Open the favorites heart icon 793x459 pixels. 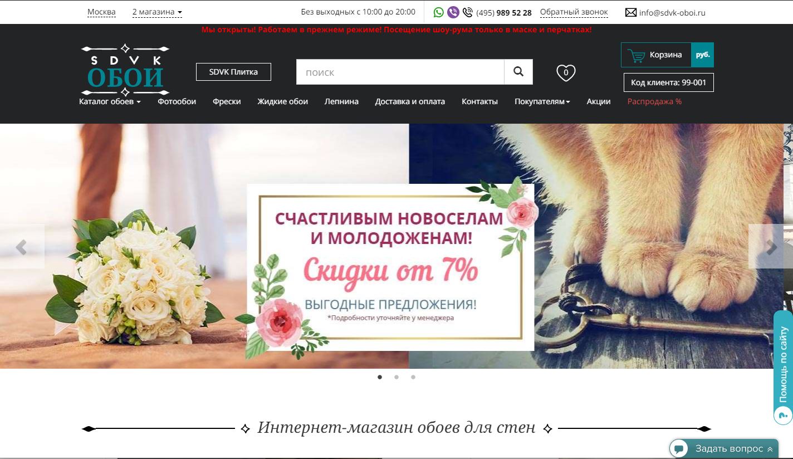pyautogui.click(x=566, y=72)
